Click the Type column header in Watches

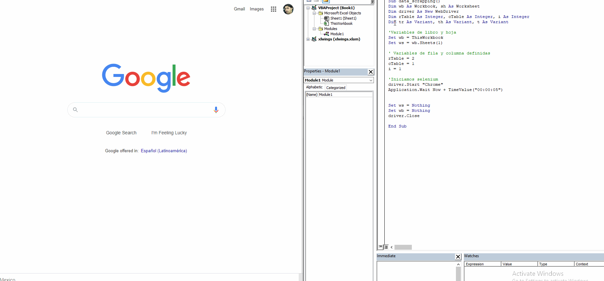tap(556, 264)
